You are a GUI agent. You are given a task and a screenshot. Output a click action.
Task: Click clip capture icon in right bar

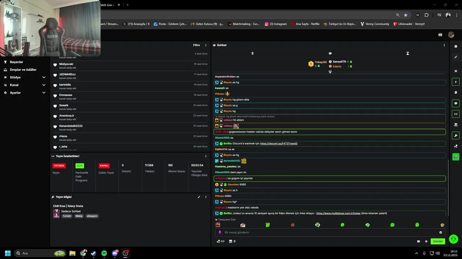coord(456,71)
